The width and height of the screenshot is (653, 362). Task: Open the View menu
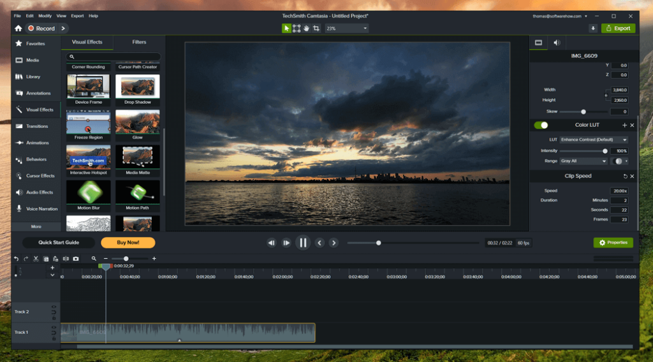click(x=61, y=16)
